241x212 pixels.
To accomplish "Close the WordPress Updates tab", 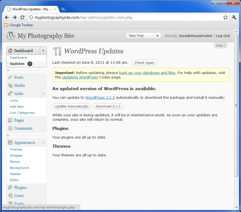I will click(x=55, y=9).
